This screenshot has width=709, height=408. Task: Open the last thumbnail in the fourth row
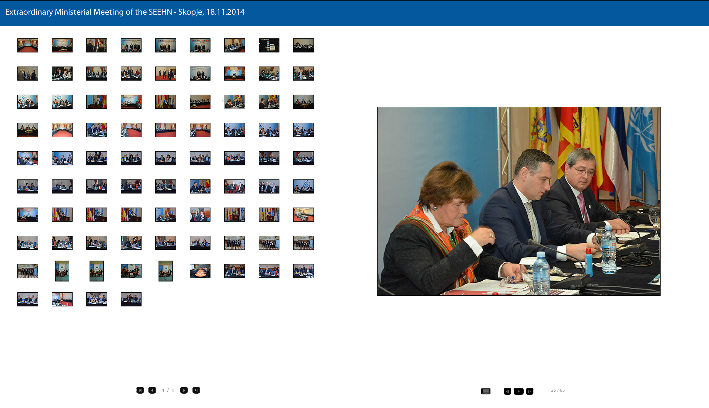pos(303,130)
